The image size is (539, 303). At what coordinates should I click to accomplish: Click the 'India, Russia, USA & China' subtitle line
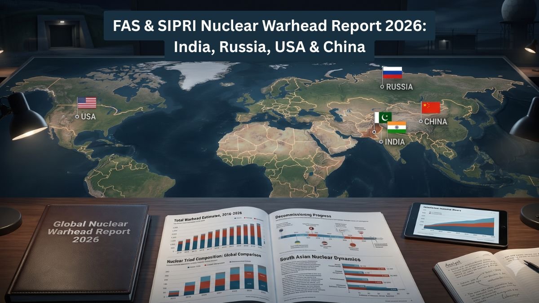(269, 47)
